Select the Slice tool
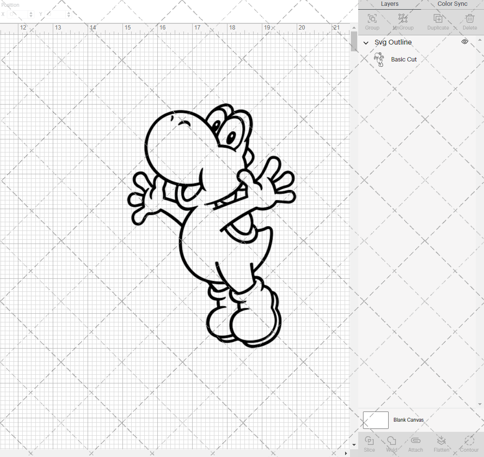Screen dimensions: 484x457 tap(369, 441)
